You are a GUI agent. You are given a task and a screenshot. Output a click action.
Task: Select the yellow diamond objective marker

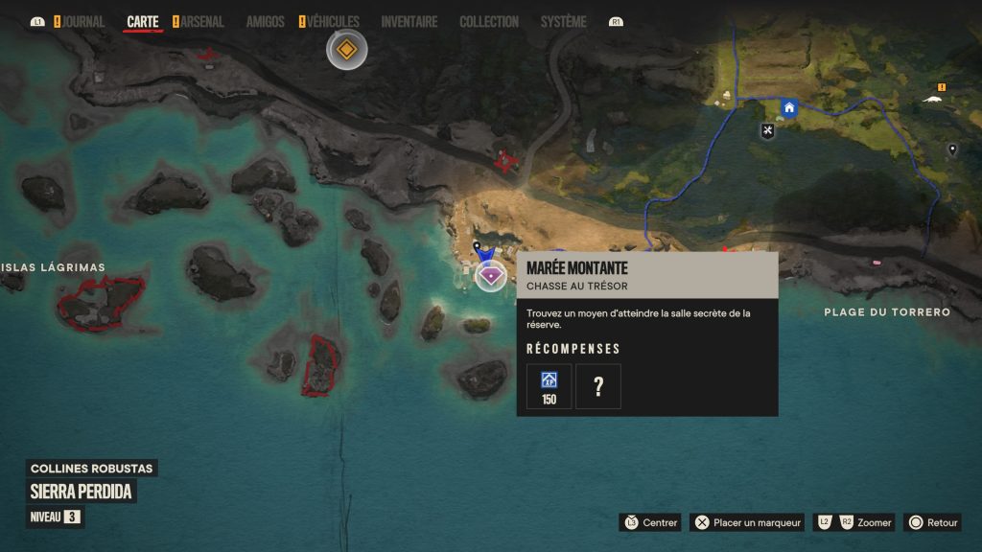tap(346, 50)
